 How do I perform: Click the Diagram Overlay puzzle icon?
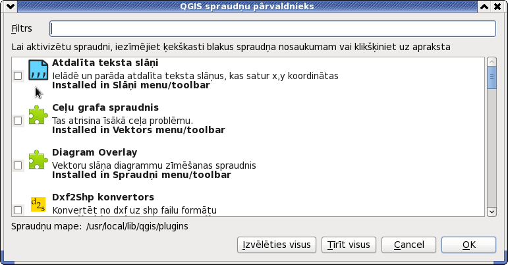click(38, 160)
